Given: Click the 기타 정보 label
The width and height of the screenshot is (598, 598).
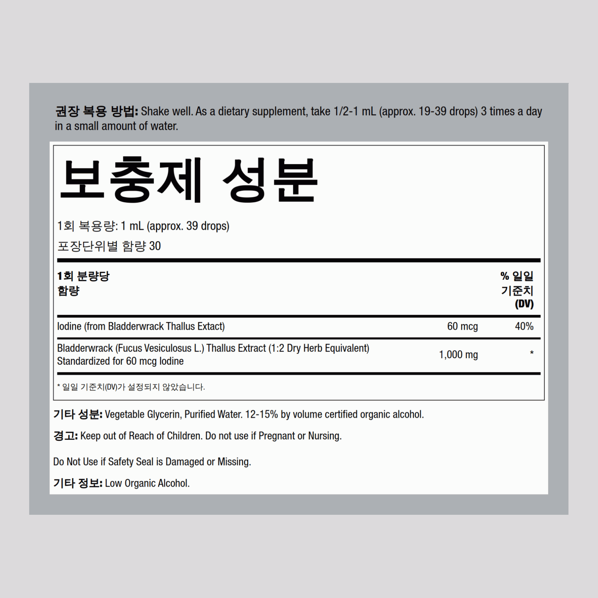Looking at the screenshot, I should pyautogui.click(x=78, y=483).
